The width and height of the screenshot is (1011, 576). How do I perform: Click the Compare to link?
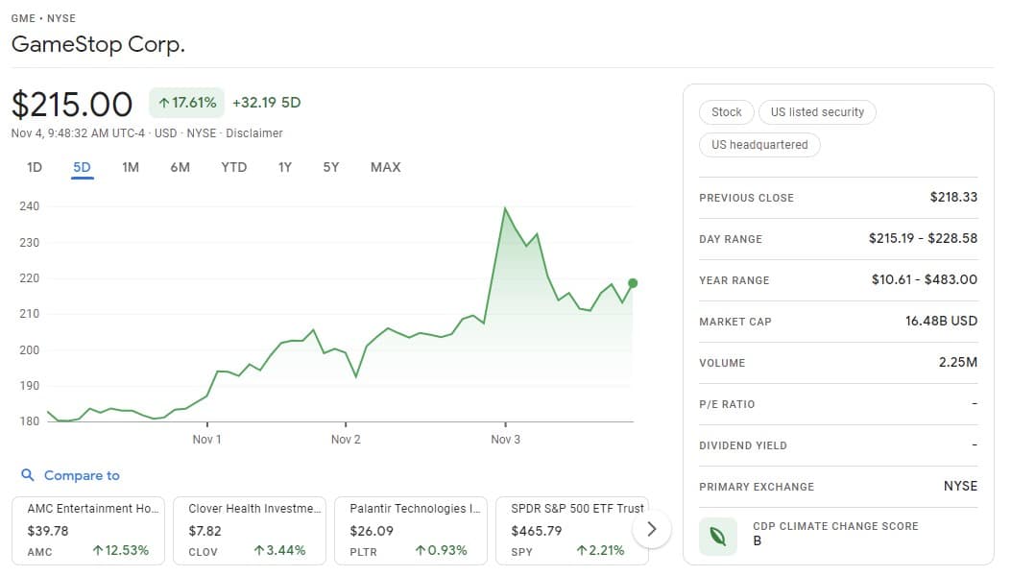point(82,475)
